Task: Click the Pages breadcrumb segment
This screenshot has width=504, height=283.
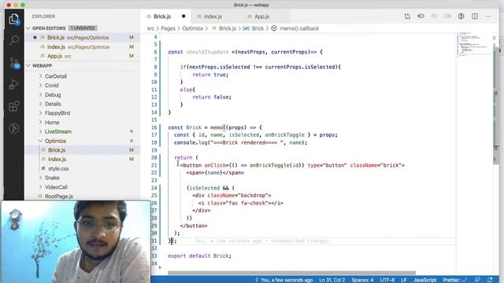Action: tap(168, 28)
